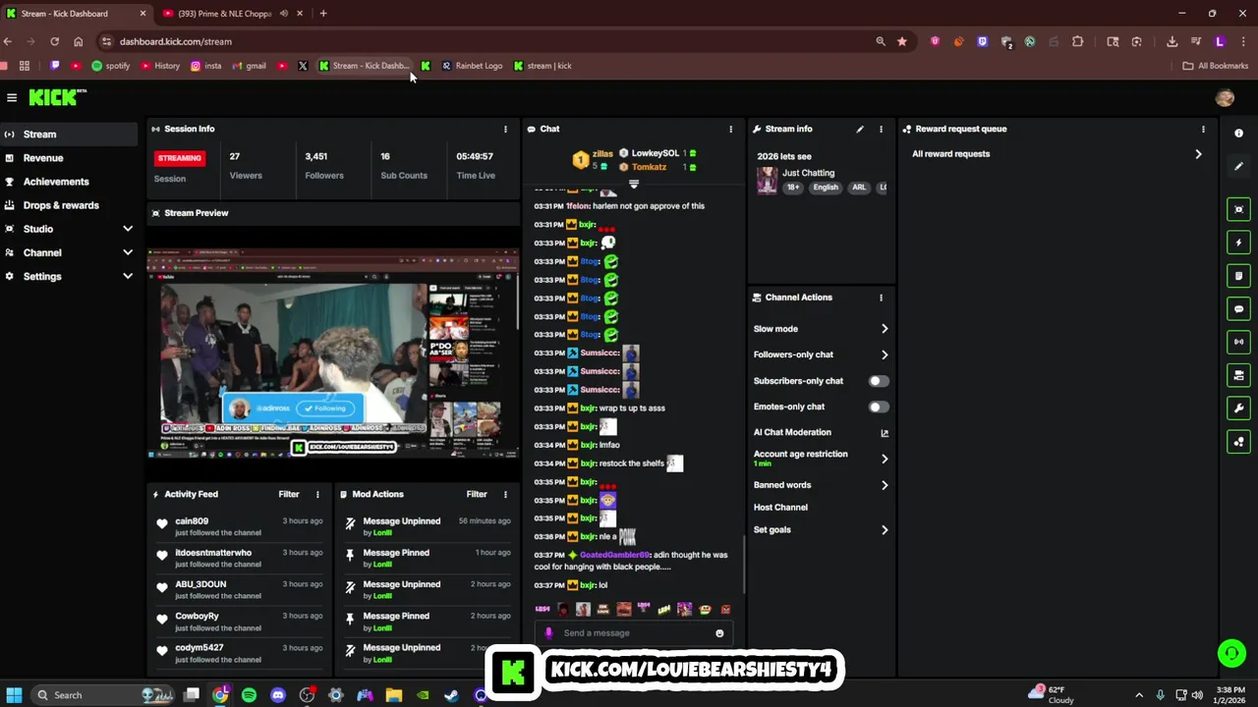Open the hamburger menu beside Kick logo
This screenshot has height=707, width=1258.
click(12, 97)
